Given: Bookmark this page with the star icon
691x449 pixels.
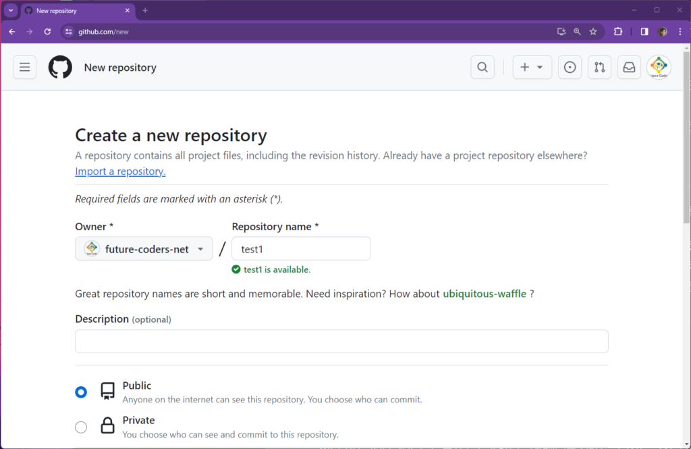Looking at the screenshot, I should 593,32.
